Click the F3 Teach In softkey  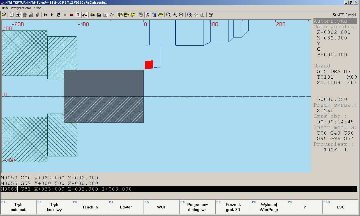pyautogui.click(x=90, y=207)
